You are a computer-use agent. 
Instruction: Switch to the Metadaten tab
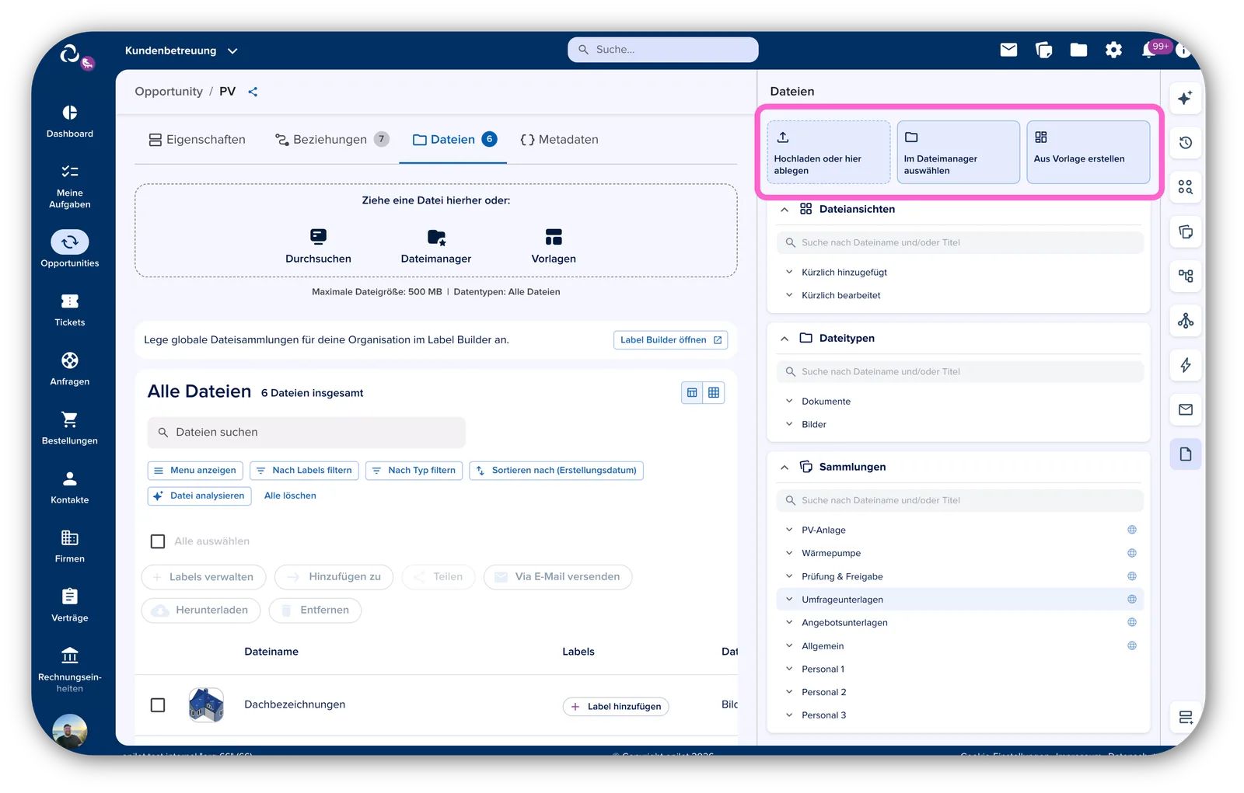coord(559,140)
